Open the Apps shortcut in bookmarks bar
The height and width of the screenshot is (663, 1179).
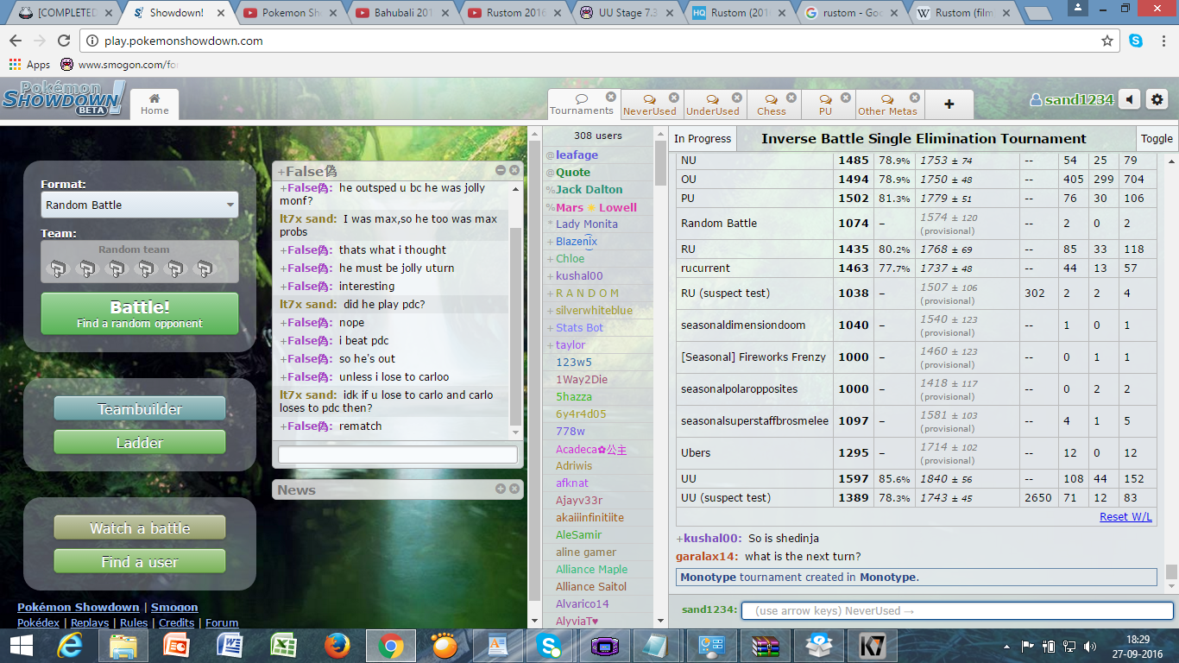click(30, 65)
